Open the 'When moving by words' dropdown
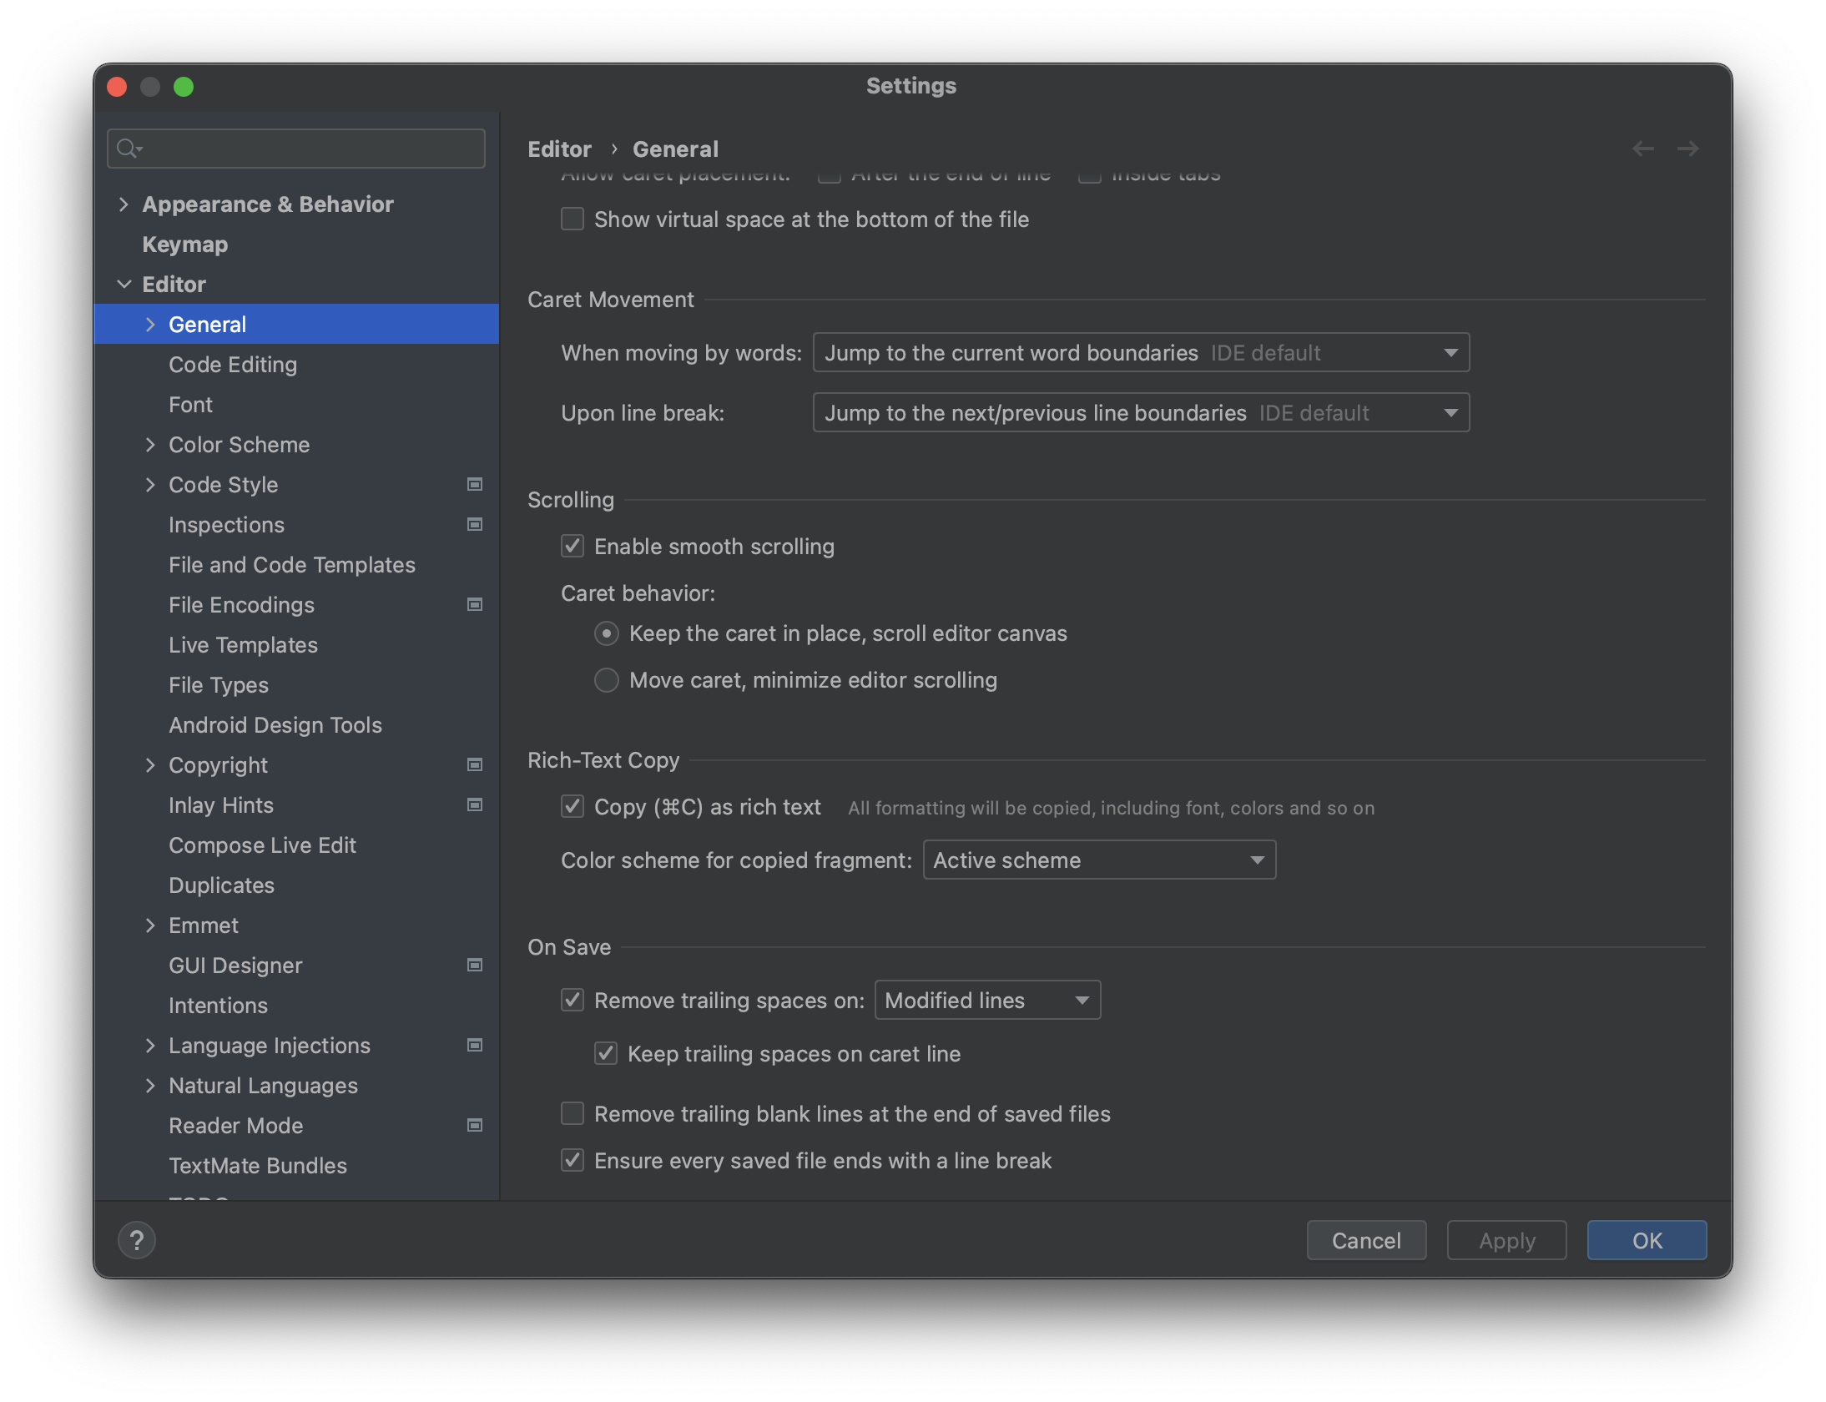The width and height of the screenshot is (1826, 1402). 1140,353
